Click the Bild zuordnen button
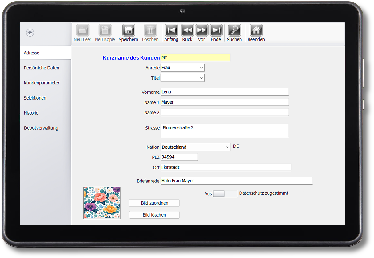Viewport: 374px width, 258px height. pyautogui.click(x=154, y=203)
